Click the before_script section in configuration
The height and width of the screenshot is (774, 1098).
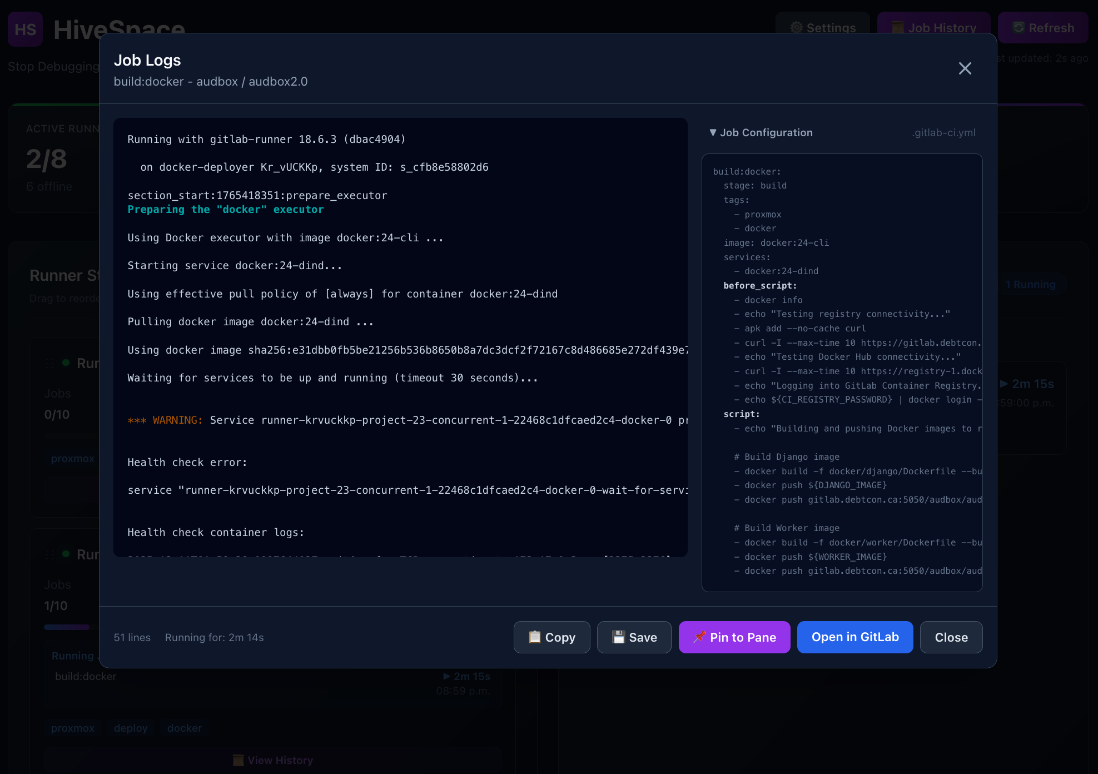click(759, 285)
